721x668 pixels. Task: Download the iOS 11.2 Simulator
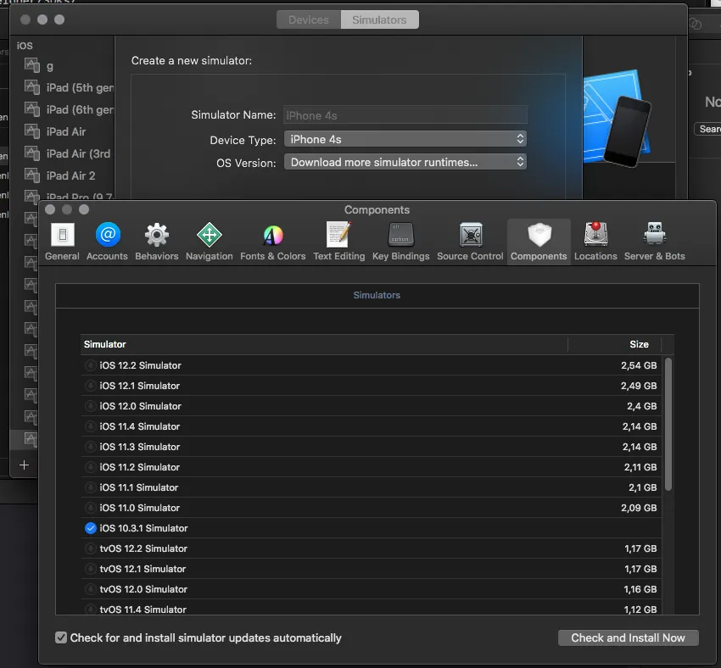(x=90, y=467)
